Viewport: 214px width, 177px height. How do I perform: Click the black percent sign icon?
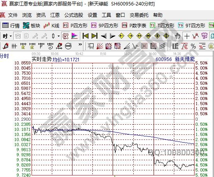click(193, 46)
